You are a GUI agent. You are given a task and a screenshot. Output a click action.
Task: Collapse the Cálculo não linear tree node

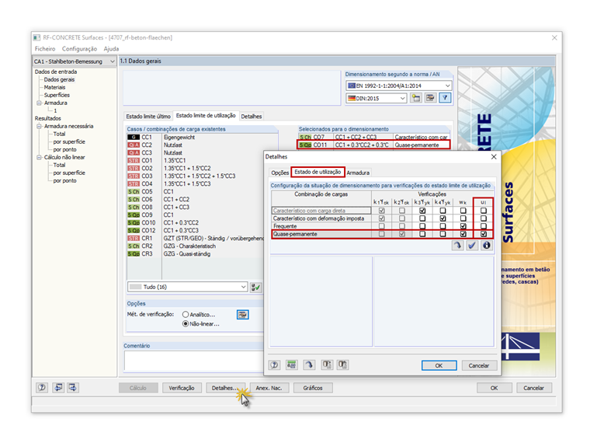[x=39, y=158]
